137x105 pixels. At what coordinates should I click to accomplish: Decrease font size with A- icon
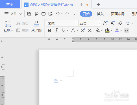112,23
